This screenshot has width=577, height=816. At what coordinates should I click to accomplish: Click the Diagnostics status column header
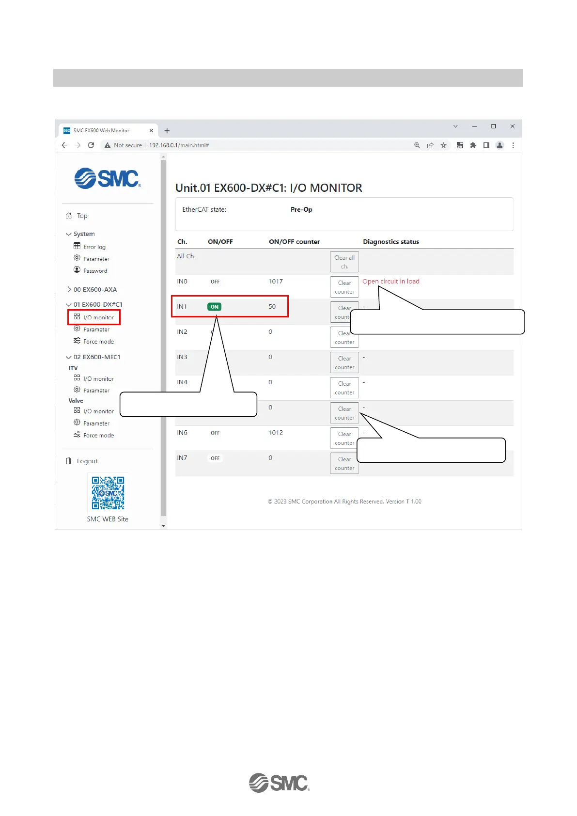pos(391,242)
